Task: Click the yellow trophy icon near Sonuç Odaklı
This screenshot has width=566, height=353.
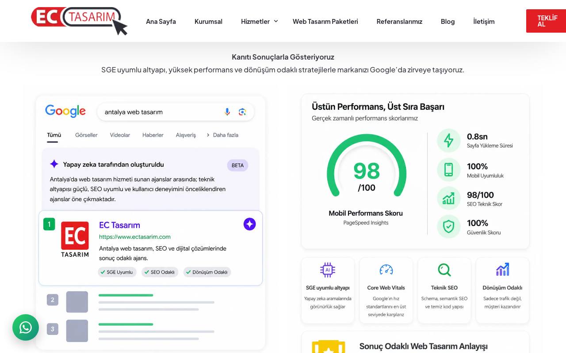Action: pos(329,347)
